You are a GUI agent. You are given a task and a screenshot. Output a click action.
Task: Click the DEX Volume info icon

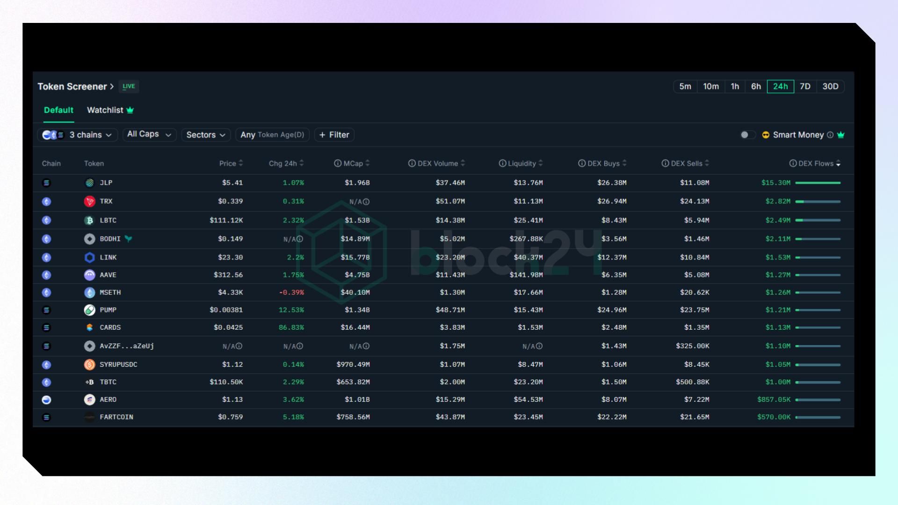(412, 164)
